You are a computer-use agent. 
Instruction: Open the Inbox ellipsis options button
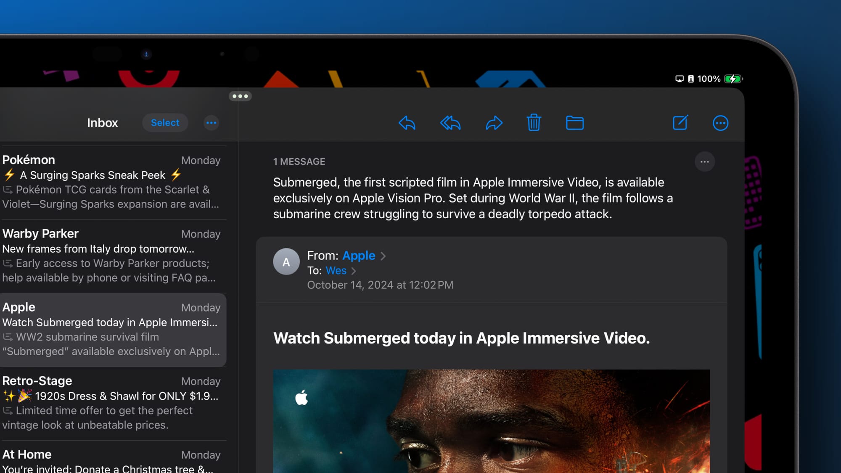point(211,123)
